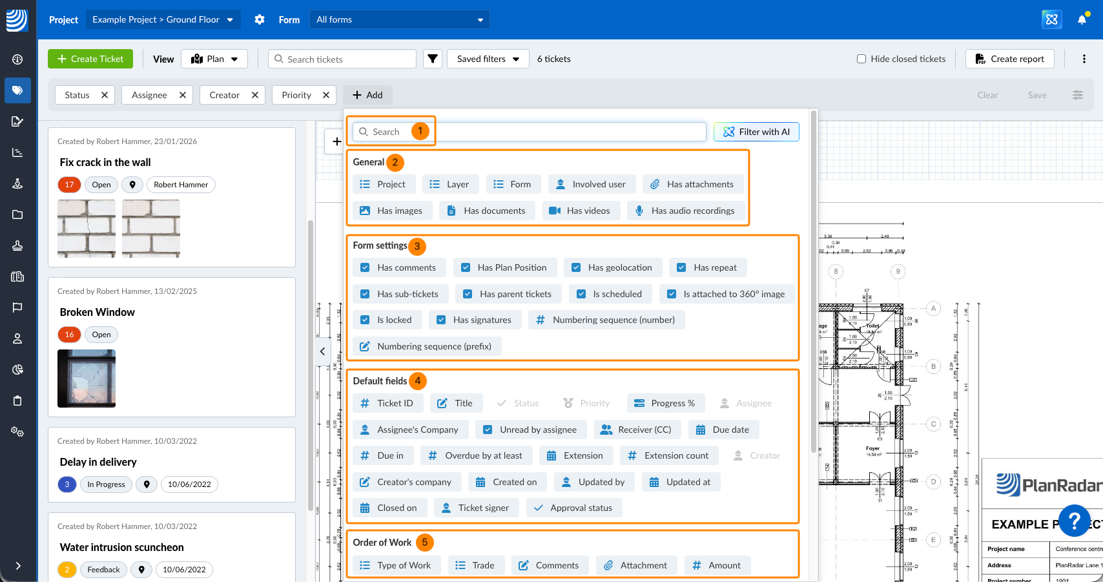
Task: Open the three-dot more options menu
Action: click(x=1084, y=59)
